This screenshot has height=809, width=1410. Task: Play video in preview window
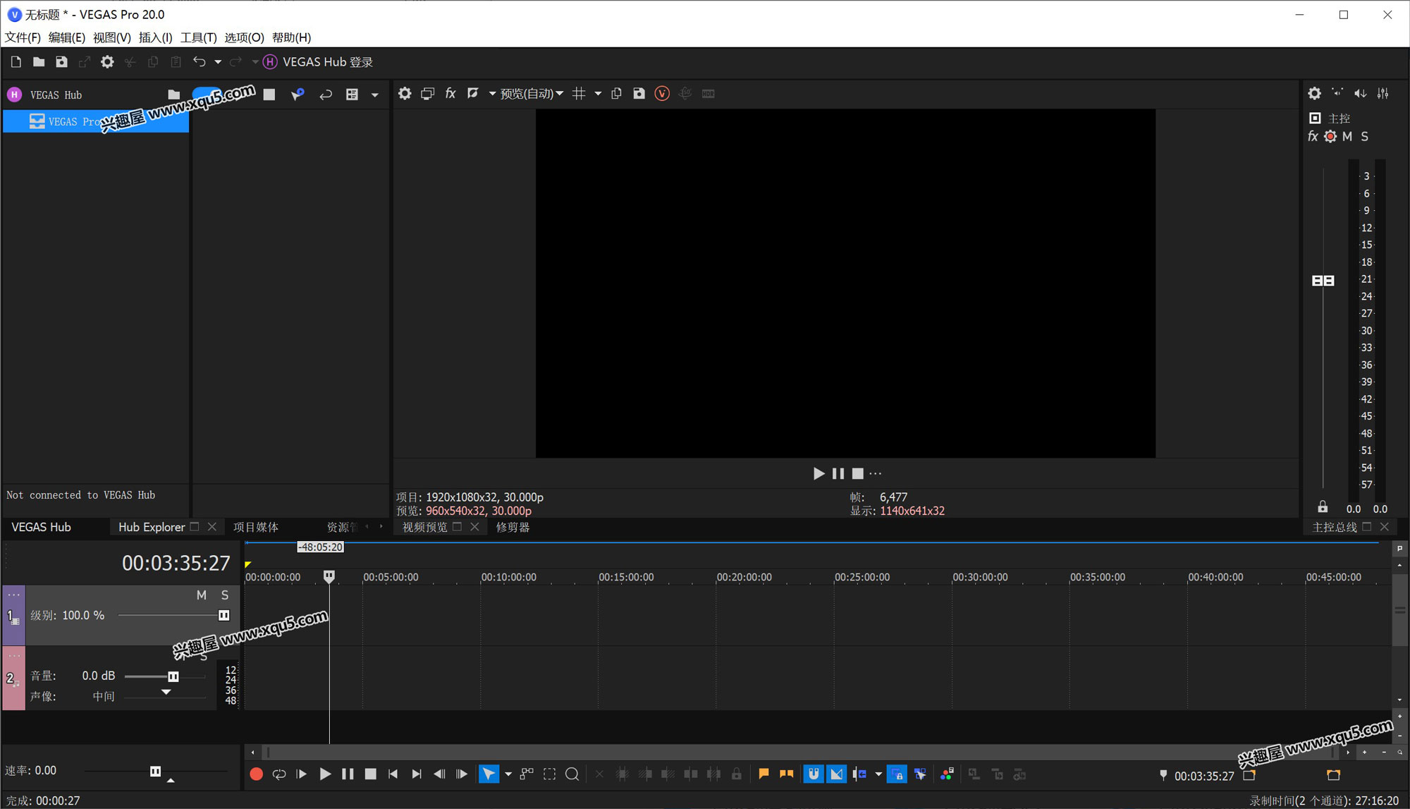pyautogui.click(x=818, y=473)
